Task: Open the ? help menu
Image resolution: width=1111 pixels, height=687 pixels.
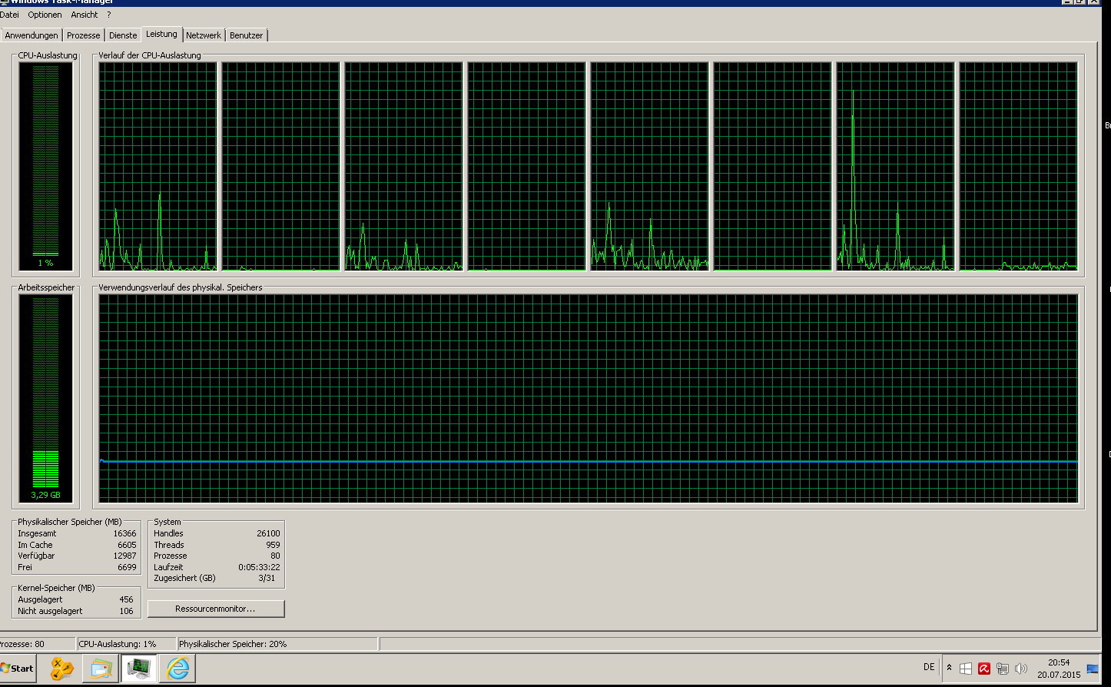Action: 109,15
